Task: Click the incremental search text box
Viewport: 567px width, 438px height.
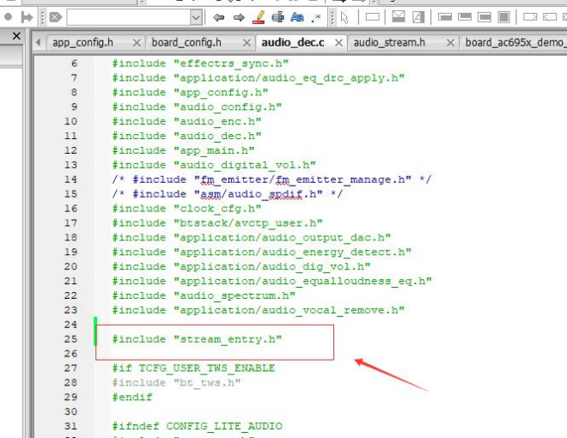Action: pyautogui.click(x=129, y=17)
